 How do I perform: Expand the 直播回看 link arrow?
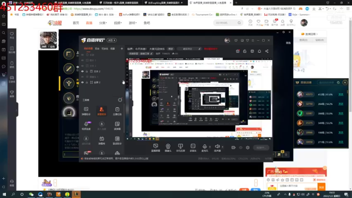coord(317,34)
